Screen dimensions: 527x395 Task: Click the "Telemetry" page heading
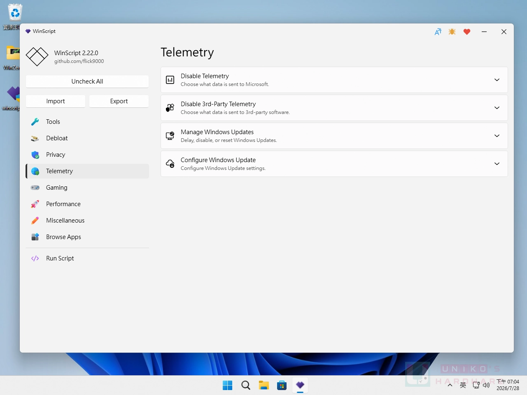(x=187, y=53)
